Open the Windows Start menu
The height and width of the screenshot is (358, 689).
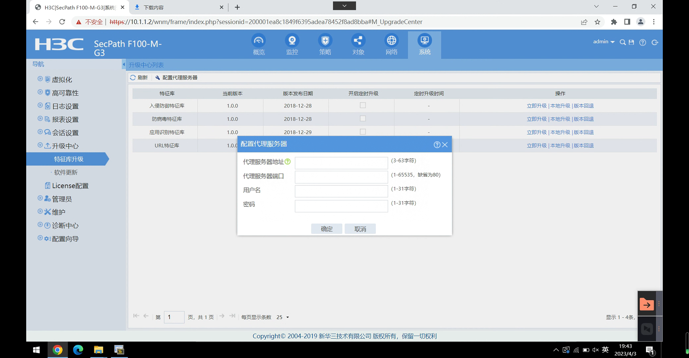click(x=36, y=350)
